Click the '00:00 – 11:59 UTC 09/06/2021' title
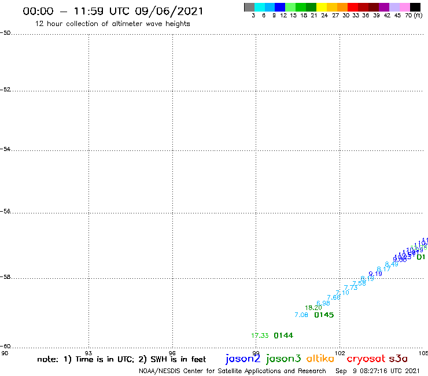The width and height of the screenshot is (428, 376). pyautogui.click(x=113, y=11)
